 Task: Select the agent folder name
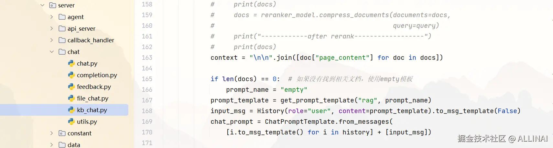(76, 17)
